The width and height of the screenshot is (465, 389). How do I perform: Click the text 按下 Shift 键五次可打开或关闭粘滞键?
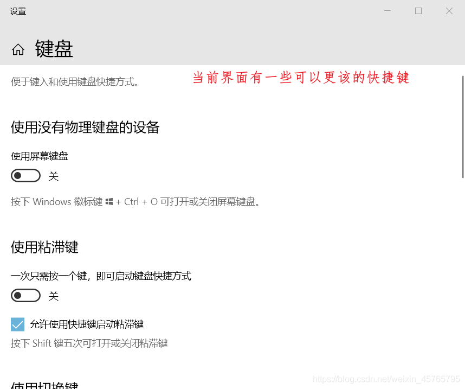coord(89,343)
